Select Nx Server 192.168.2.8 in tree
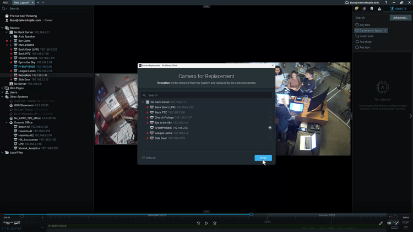Screen dimensions: 413x232 (25, 84)
